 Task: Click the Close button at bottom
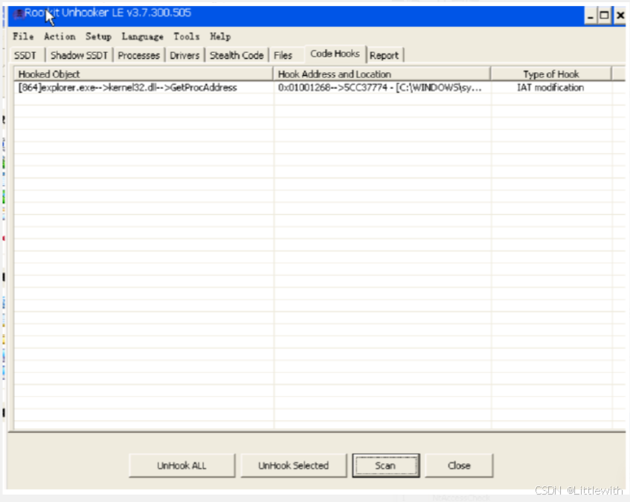[459, 466]
